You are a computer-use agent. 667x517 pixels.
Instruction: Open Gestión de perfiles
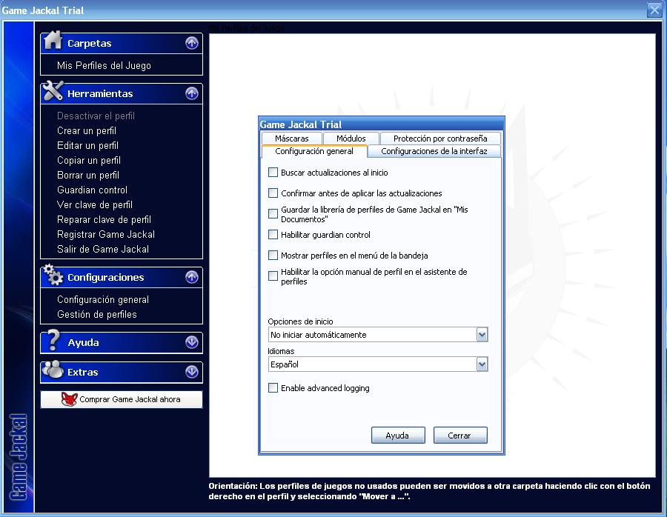pyautogui.click(x=96, y=315)
